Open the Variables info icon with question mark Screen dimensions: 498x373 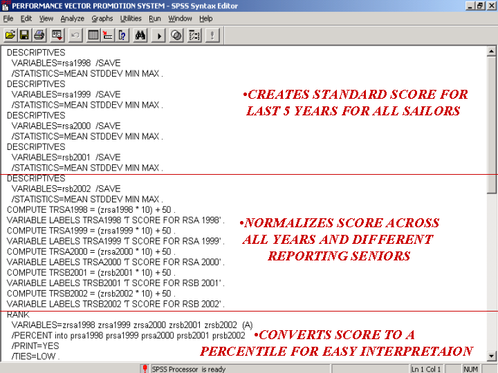pyautogui.click(x=122, y=35)
